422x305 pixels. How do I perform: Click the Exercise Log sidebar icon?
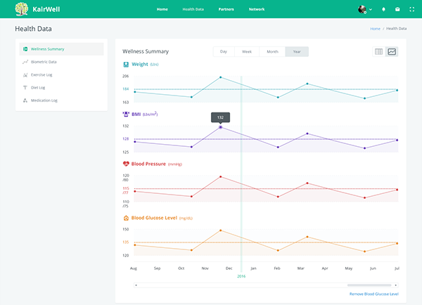[25, 74]
